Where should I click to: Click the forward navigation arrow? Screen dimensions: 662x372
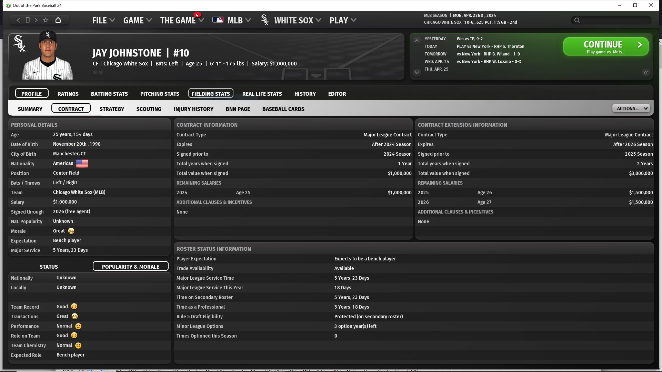[36, 20]
